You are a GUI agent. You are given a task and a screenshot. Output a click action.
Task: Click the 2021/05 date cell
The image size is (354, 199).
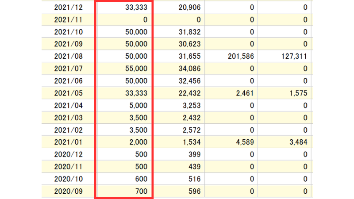(x=68, y=93)
